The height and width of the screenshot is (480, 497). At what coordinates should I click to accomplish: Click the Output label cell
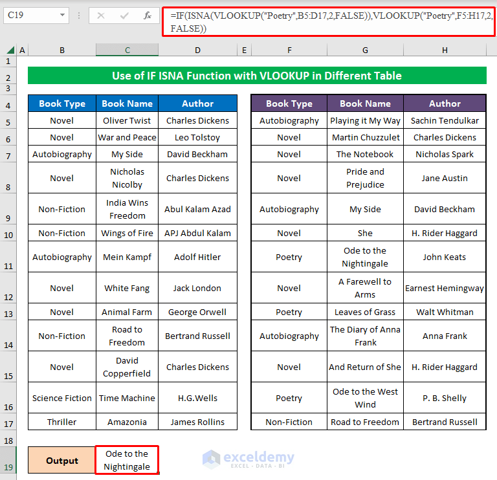62,460
